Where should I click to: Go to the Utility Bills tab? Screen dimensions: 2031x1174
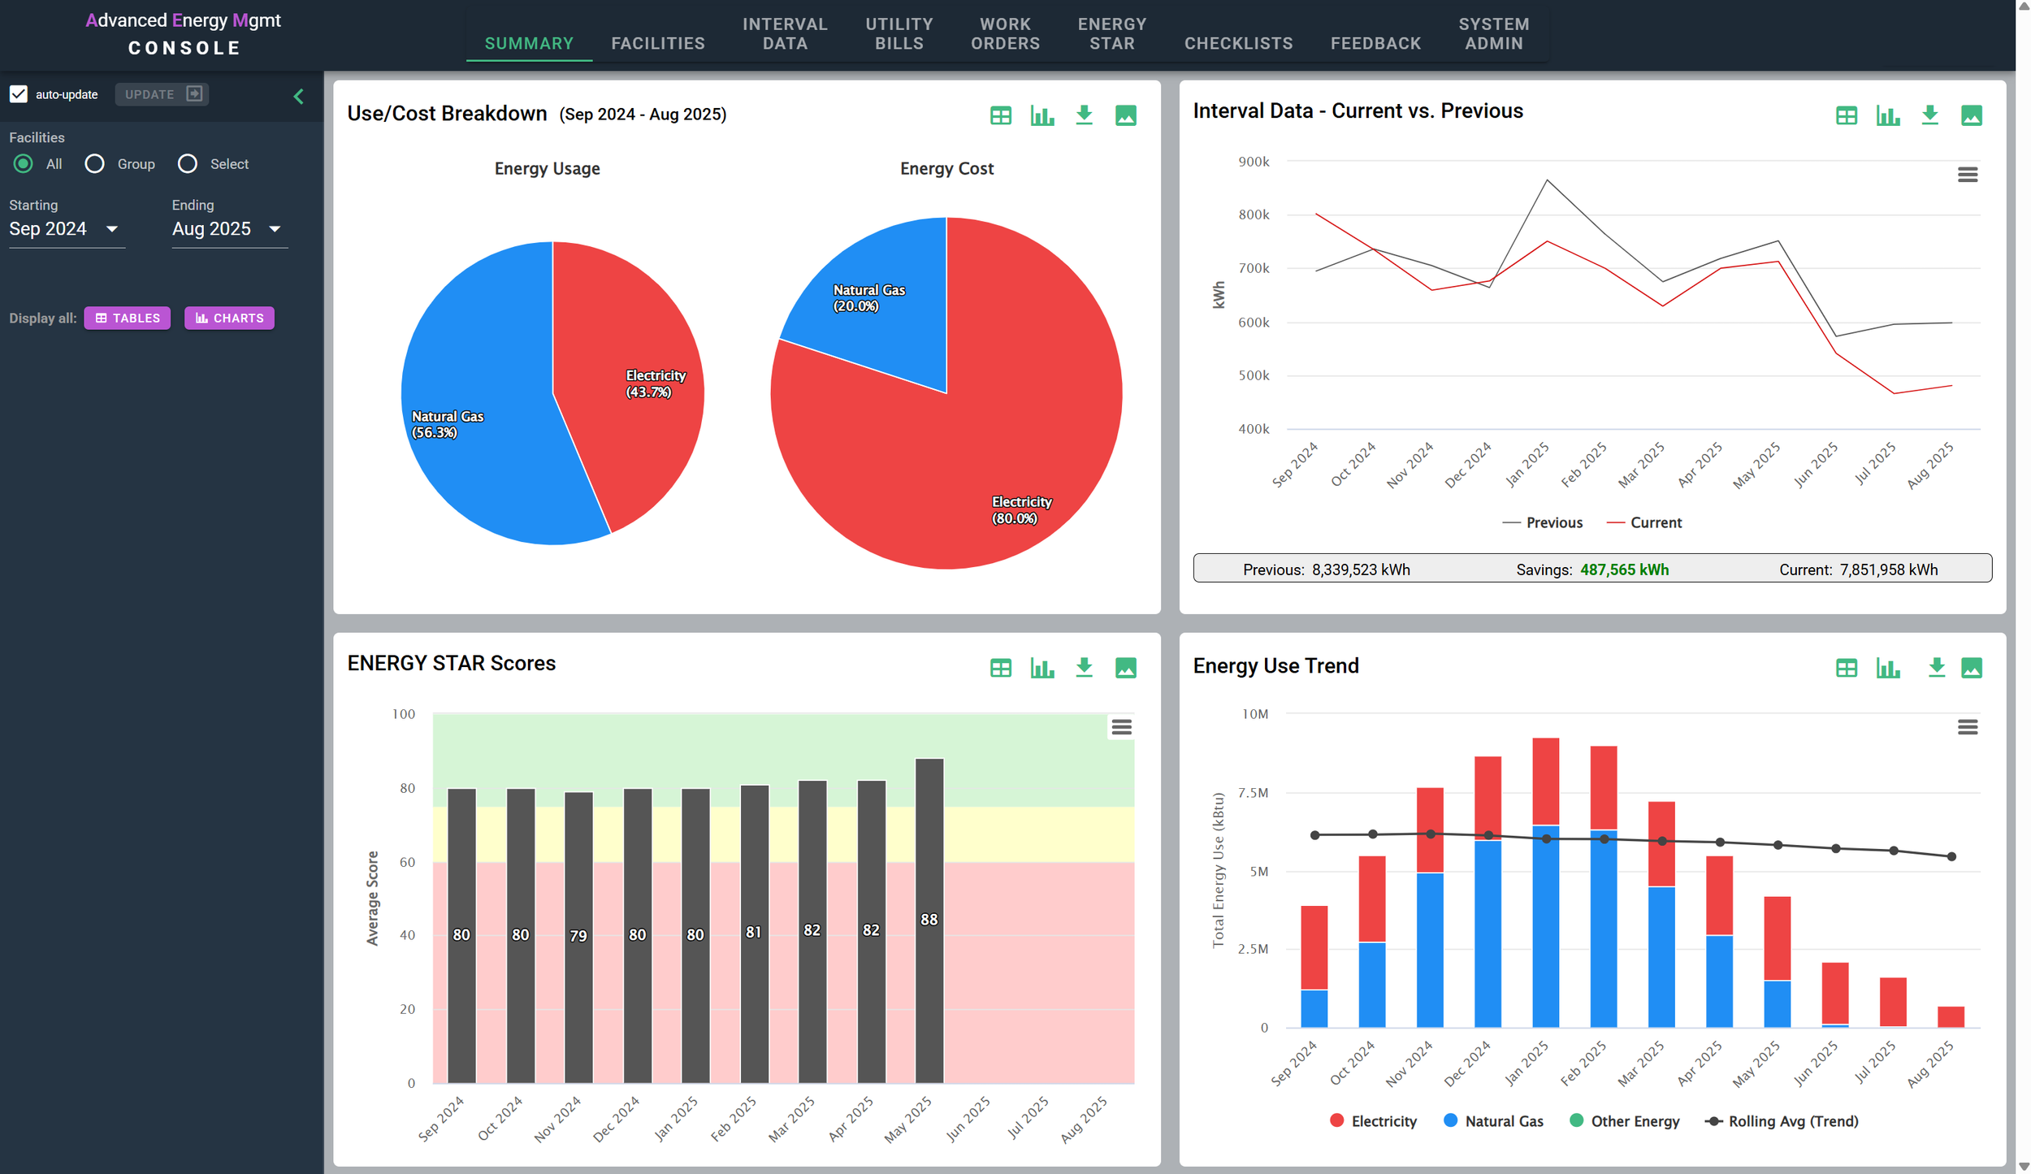click(x=899, y=34)
